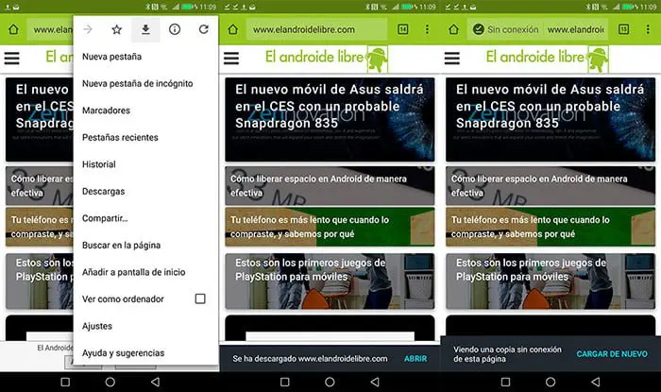Image resolution: width=661 pixels, height=392 pixels.
Task: Open the three-dot menu in the right screen
Action: (648, 29)
